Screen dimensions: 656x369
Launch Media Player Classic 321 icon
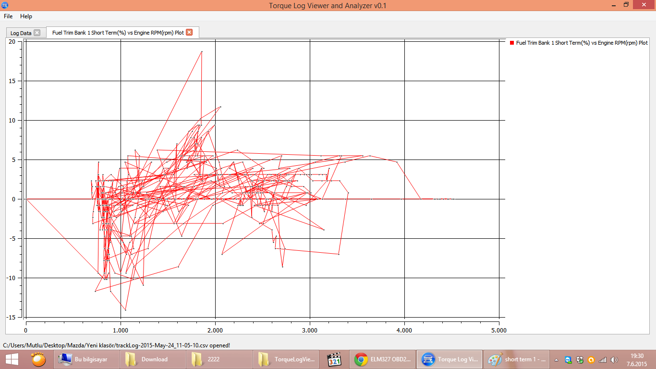(x=334, y=359)
